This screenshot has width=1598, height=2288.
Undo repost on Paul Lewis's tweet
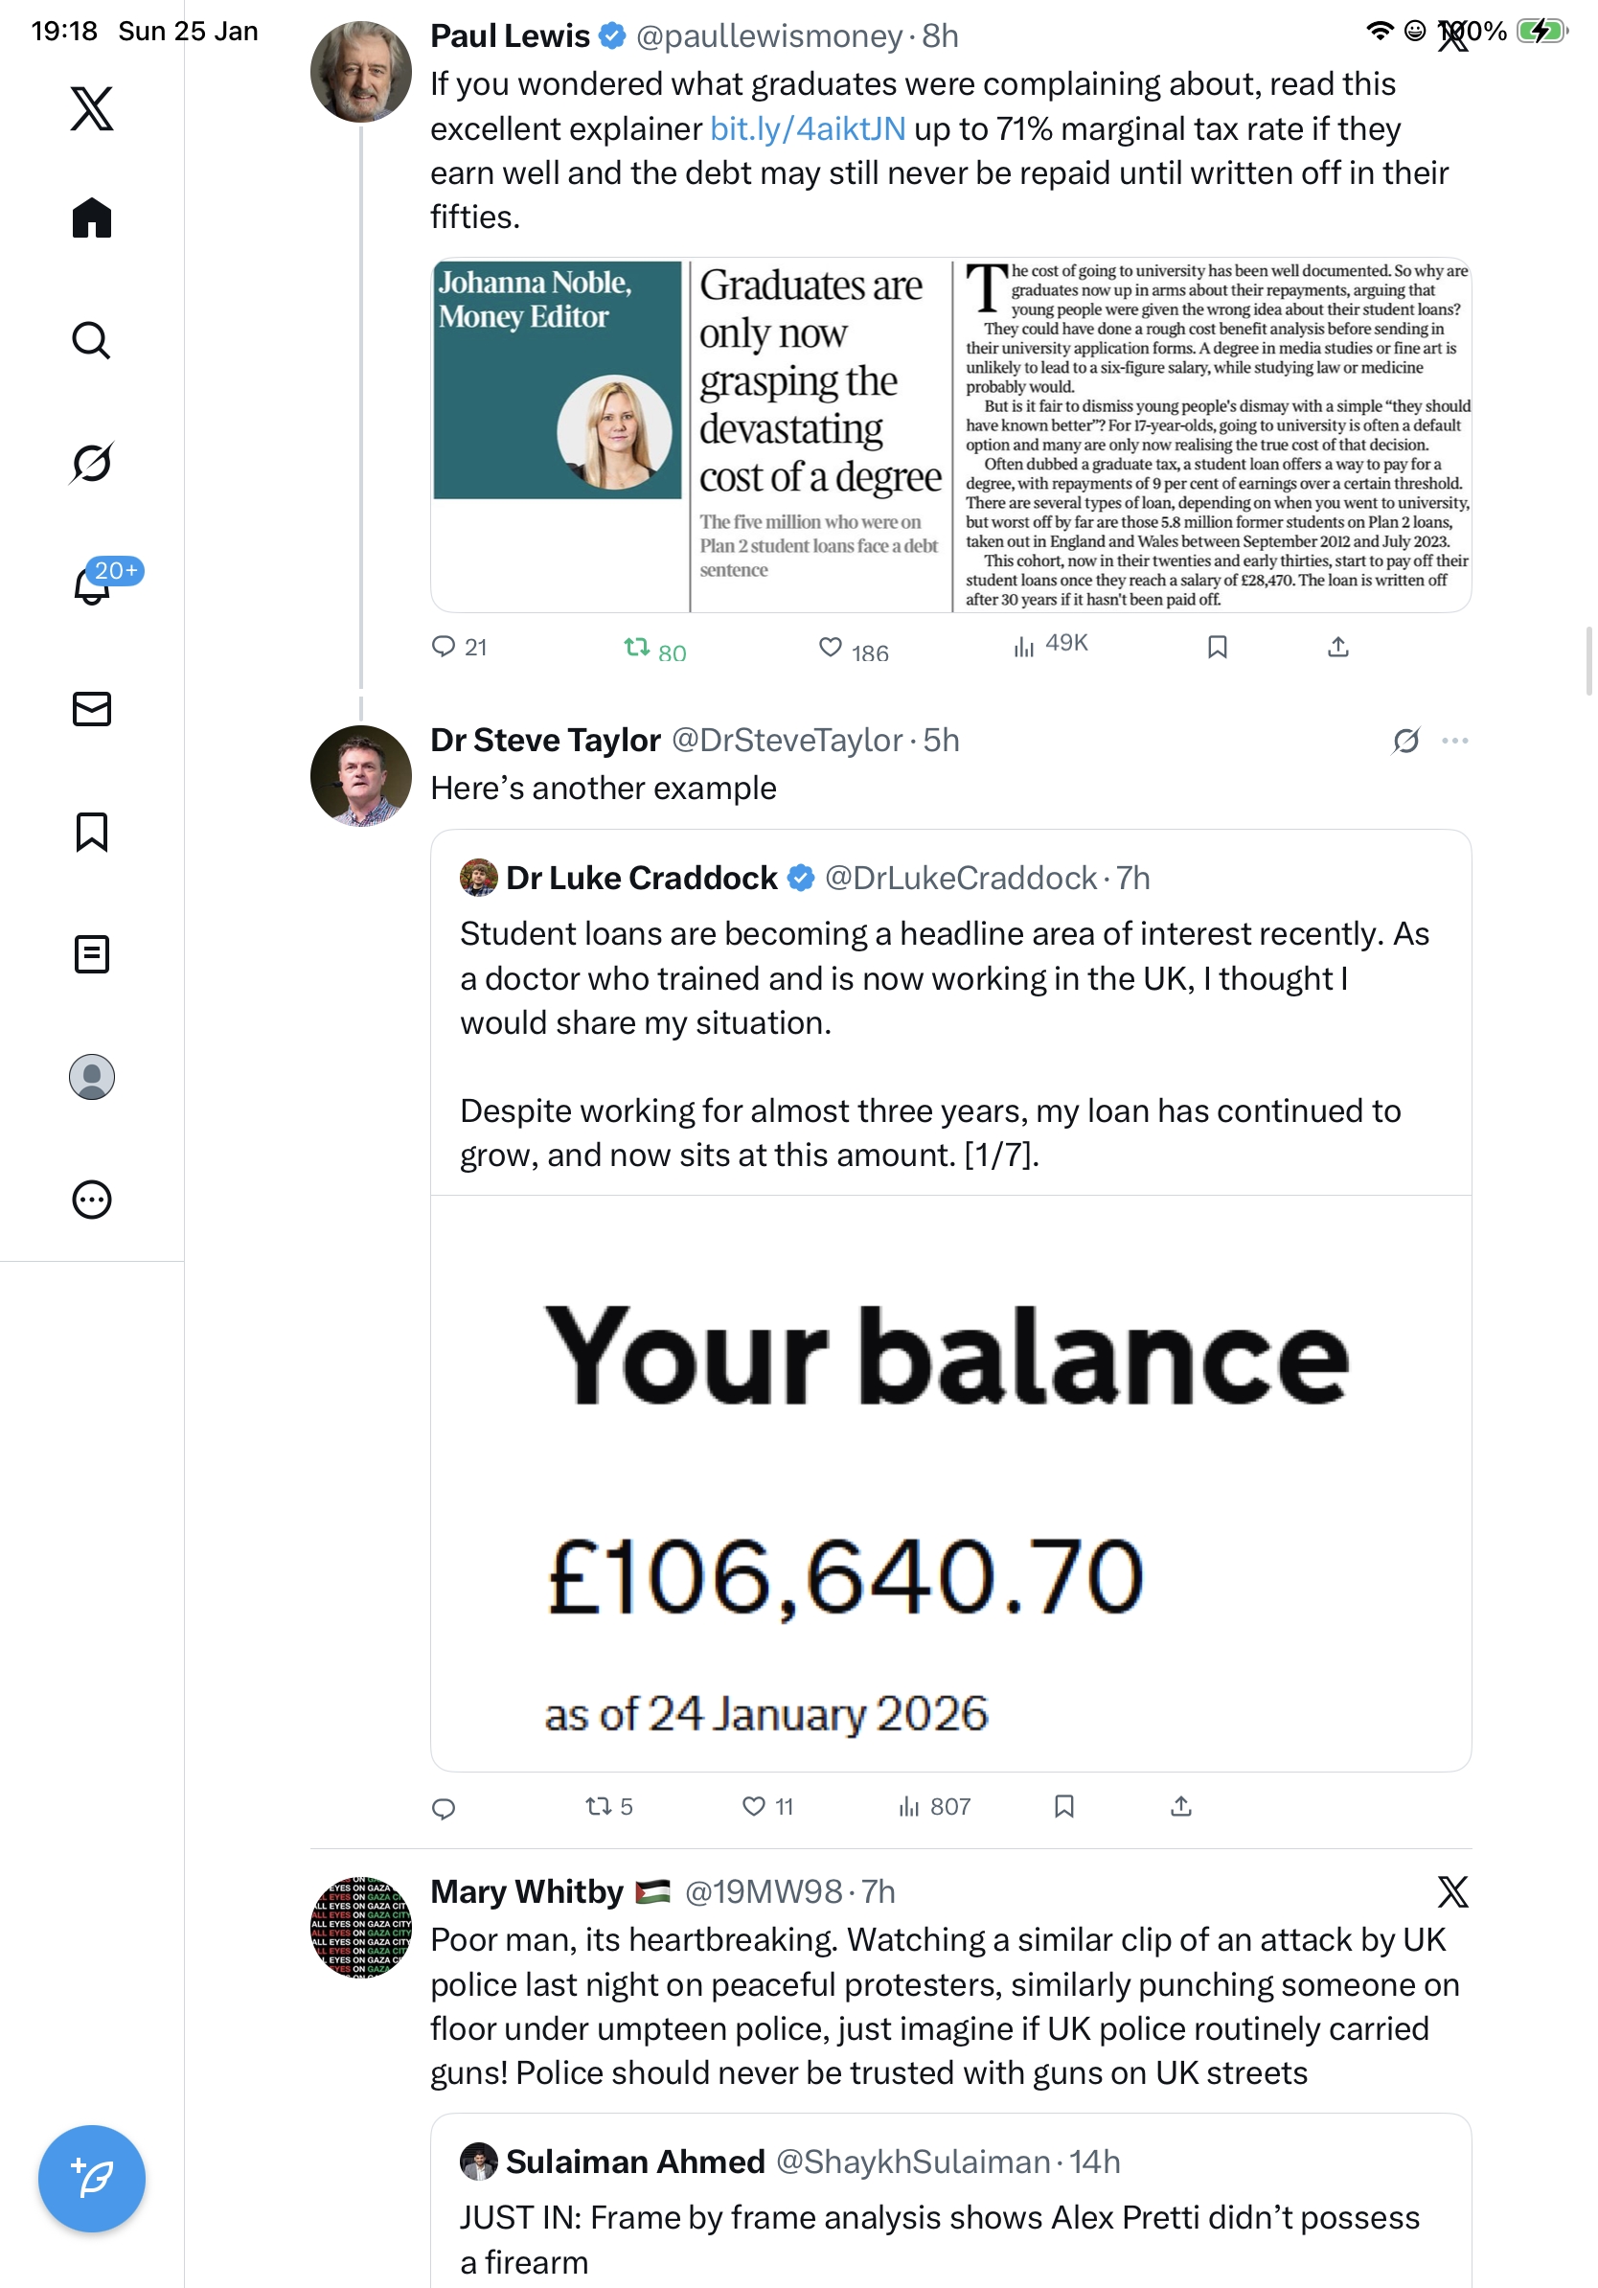pyautogui.click(x=636, y=648)
